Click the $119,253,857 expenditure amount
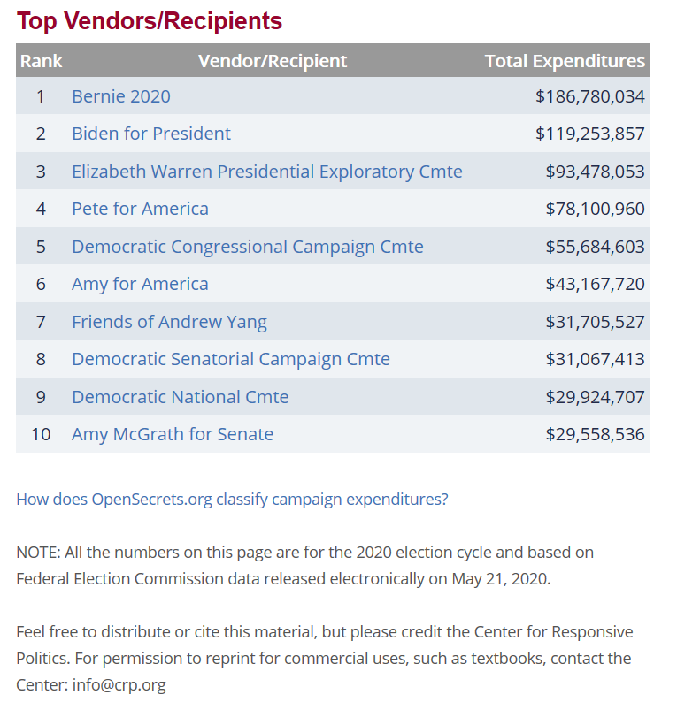Screen dimensions: 677x725 point(589,134)
